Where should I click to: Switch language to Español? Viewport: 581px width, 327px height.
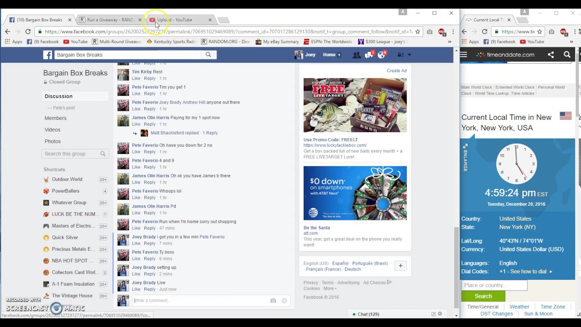tap(340, 263)
